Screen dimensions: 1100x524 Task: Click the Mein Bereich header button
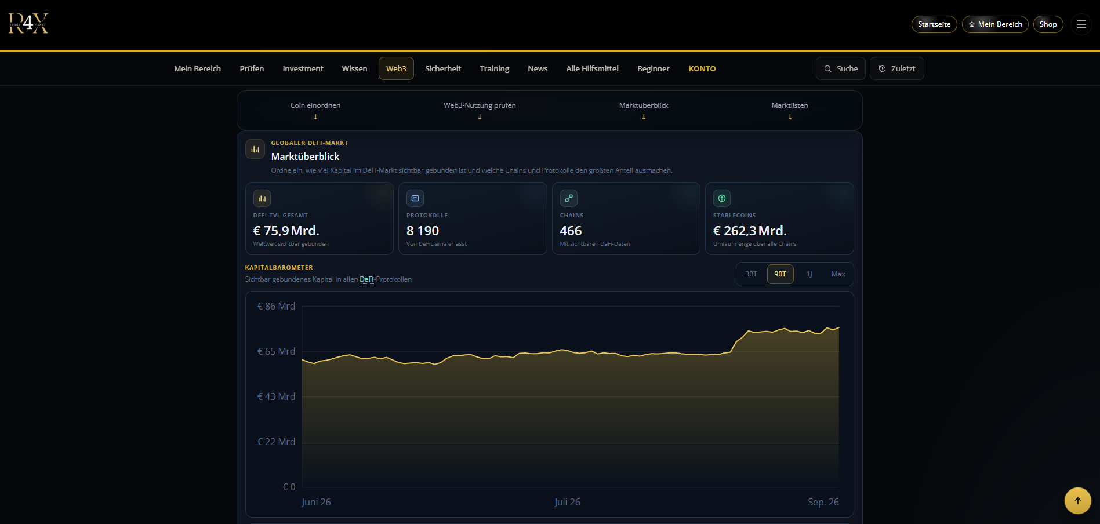click(995, 24)
